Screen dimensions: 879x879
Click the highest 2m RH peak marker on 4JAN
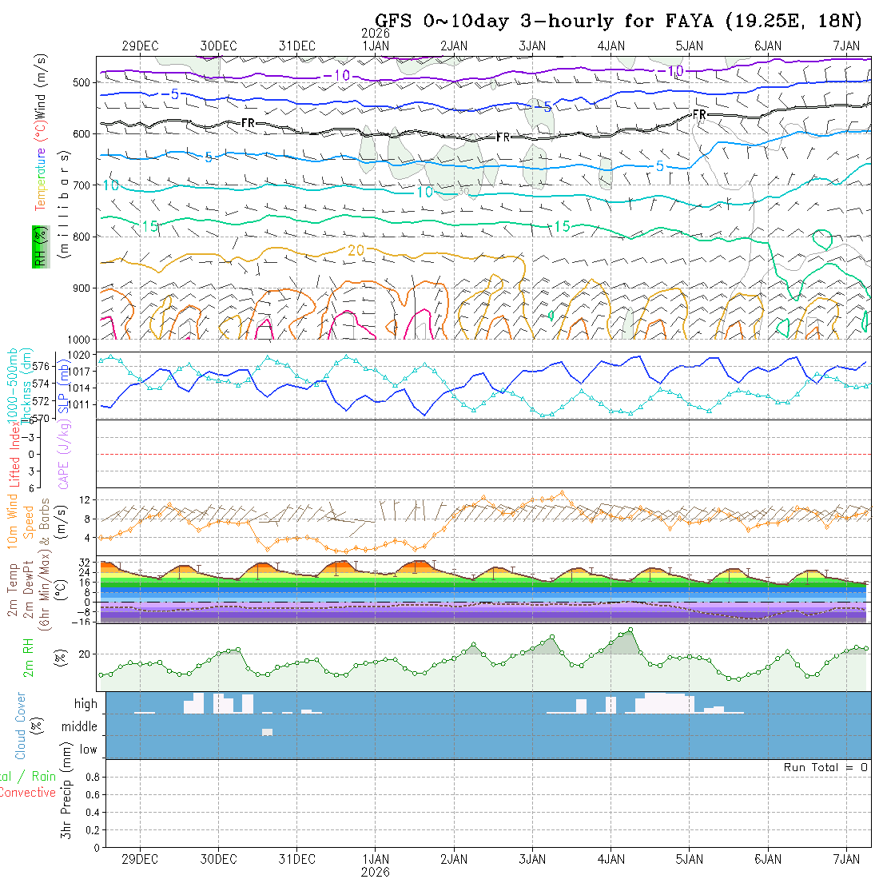click(x=630, y=630)
